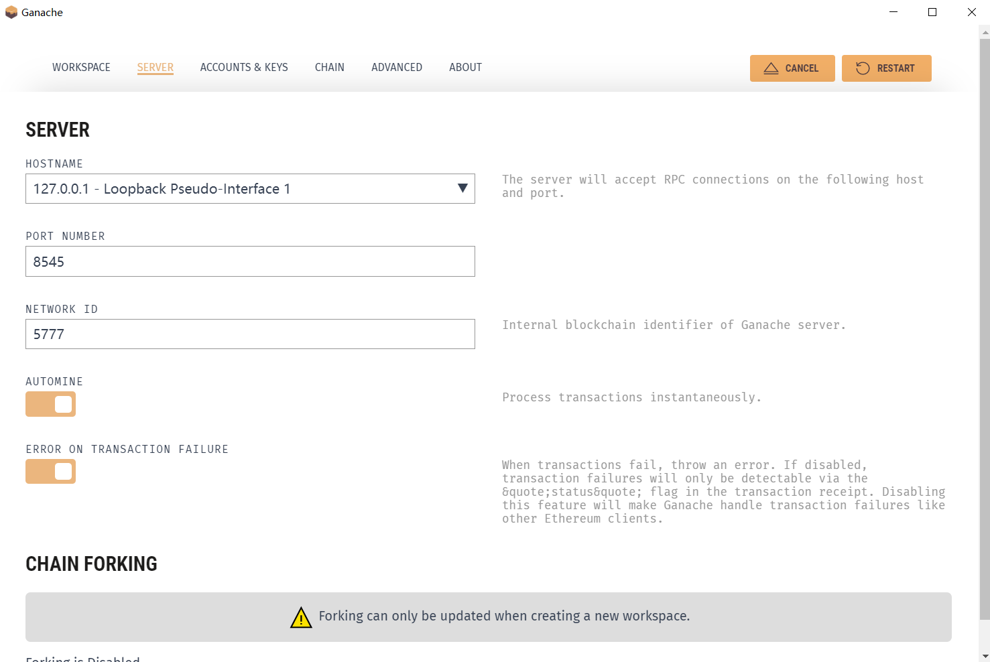Click the CHAIN FORKING heading
Screen dimensions: 990x662
pos(91,564)
